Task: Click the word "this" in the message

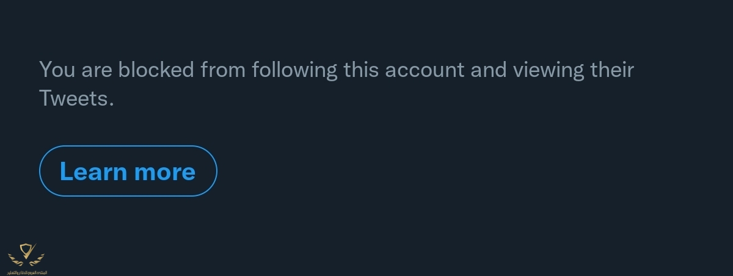Action: coord(360,70)
